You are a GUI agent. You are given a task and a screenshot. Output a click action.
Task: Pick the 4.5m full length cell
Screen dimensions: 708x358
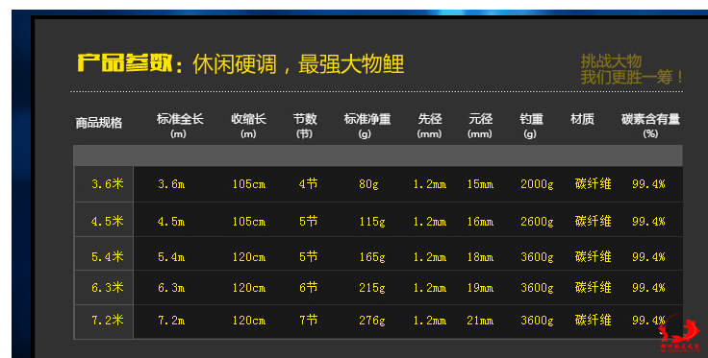click(x=171, y=222)
